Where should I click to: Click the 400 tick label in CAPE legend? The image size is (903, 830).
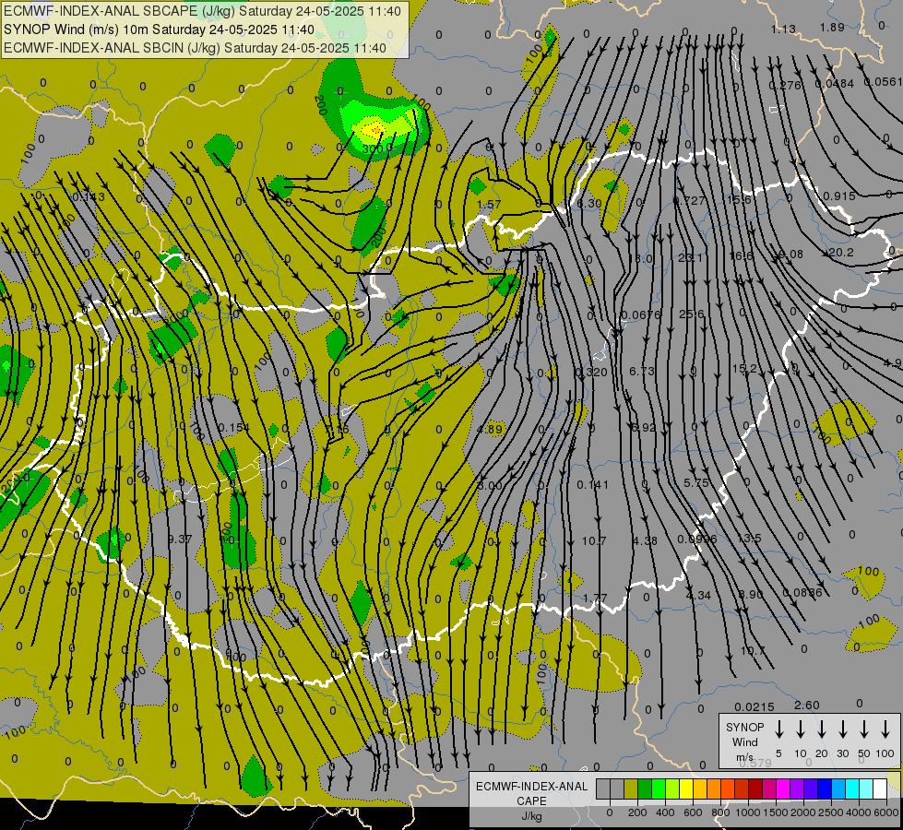point(665,812)
